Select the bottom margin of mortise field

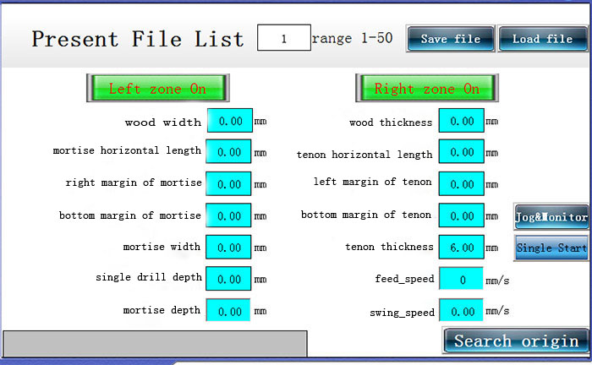pos(228,215)
